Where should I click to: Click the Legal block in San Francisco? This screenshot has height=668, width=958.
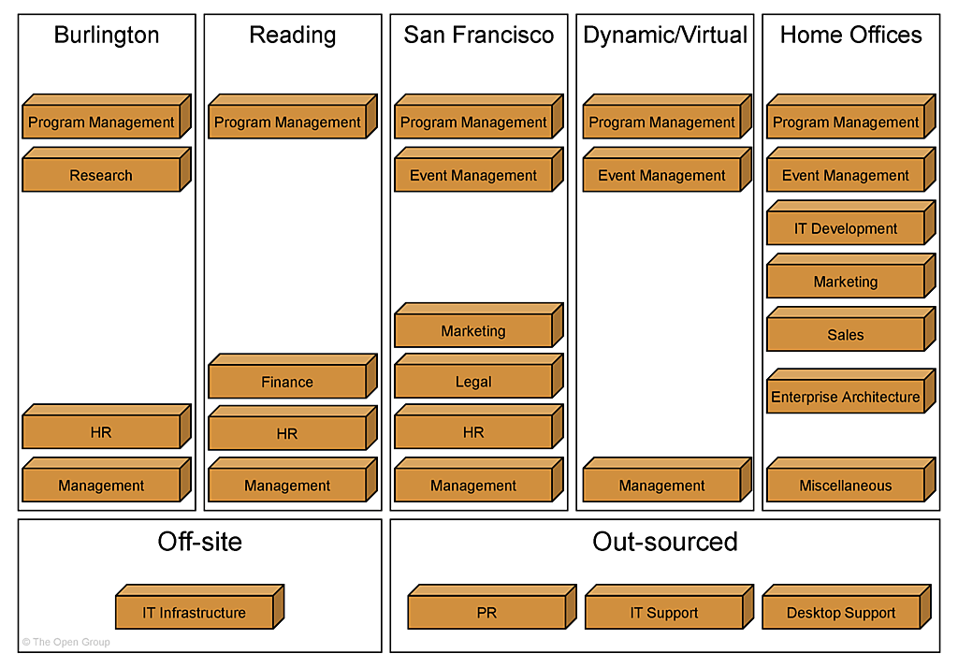(473, 382)
